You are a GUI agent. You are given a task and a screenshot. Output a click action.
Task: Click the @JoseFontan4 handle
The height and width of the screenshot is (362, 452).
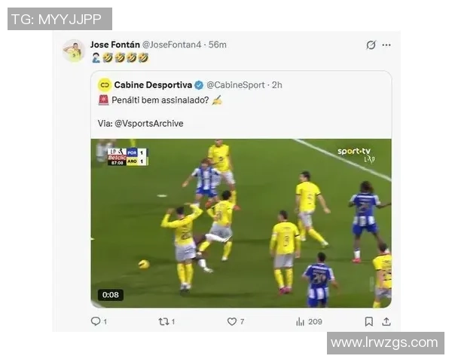click(x=173, y=44)
